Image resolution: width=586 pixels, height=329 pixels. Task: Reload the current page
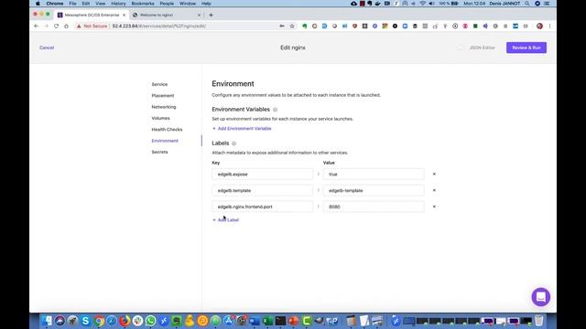click(56, 27)
